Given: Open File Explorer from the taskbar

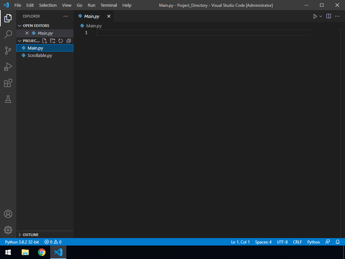Looking at the screenshot, I should point(25,252).
